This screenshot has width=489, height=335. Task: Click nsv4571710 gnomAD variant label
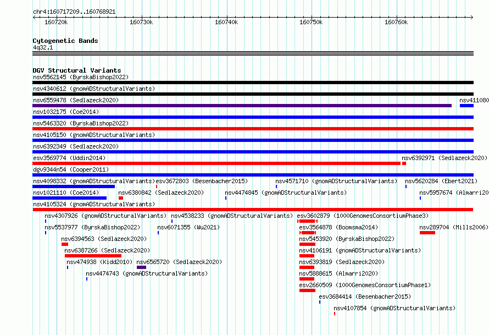pyautogui.click(x=336, y=181)
